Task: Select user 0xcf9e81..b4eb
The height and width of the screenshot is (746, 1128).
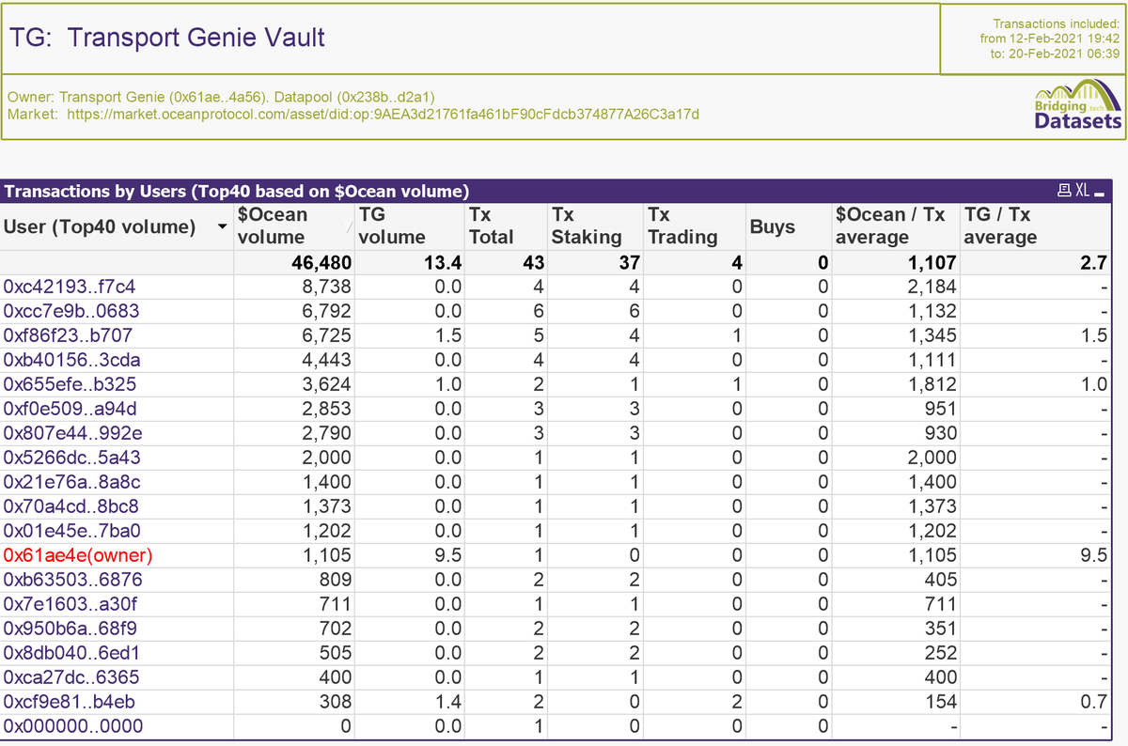Action: coord(69,701)
